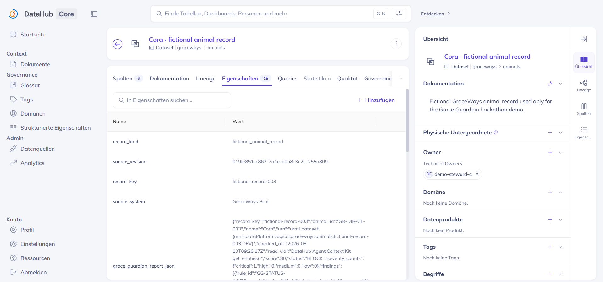Focus In Eigenschaften suchen search field
This screenshot has height=282, width=603.
click(172, 100)
